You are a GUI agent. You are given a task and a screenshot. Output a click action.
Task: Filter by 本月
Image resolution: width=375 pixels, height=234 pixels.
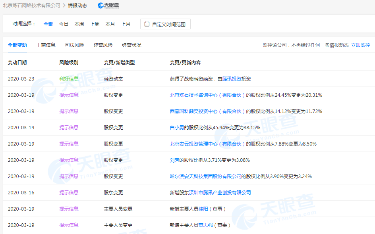pyautogui.click(x=110, y=24)
